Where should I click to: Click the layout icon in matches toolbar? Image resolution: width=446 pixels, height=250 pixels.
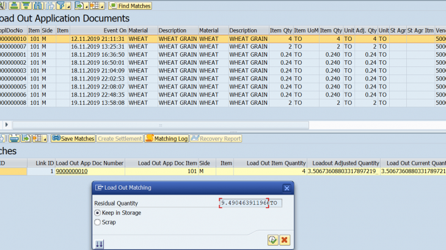click(37, 138)
